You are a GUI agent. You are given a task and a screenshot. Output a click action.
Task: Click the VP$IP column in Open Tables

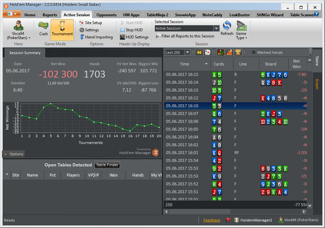(93, 175)
